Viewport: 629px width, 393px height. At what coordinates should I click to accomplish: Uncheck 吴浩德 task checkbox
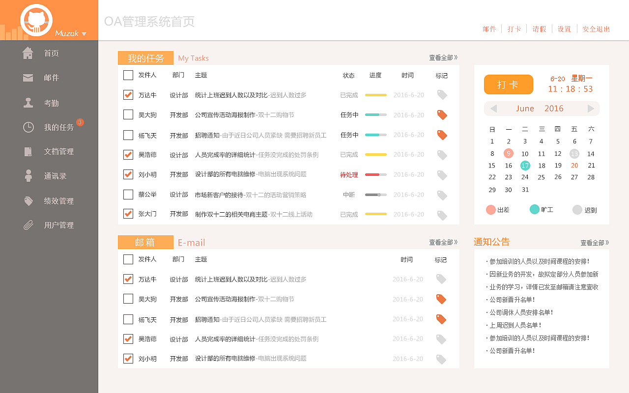click(x=128, y=155)
